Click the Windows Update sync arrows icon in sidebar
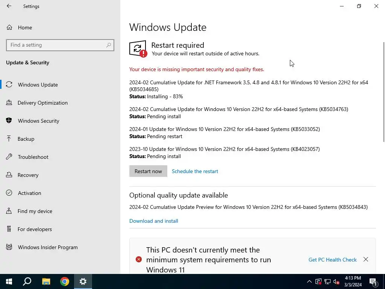Screen dimensions: 385x289 click(9, 84)
